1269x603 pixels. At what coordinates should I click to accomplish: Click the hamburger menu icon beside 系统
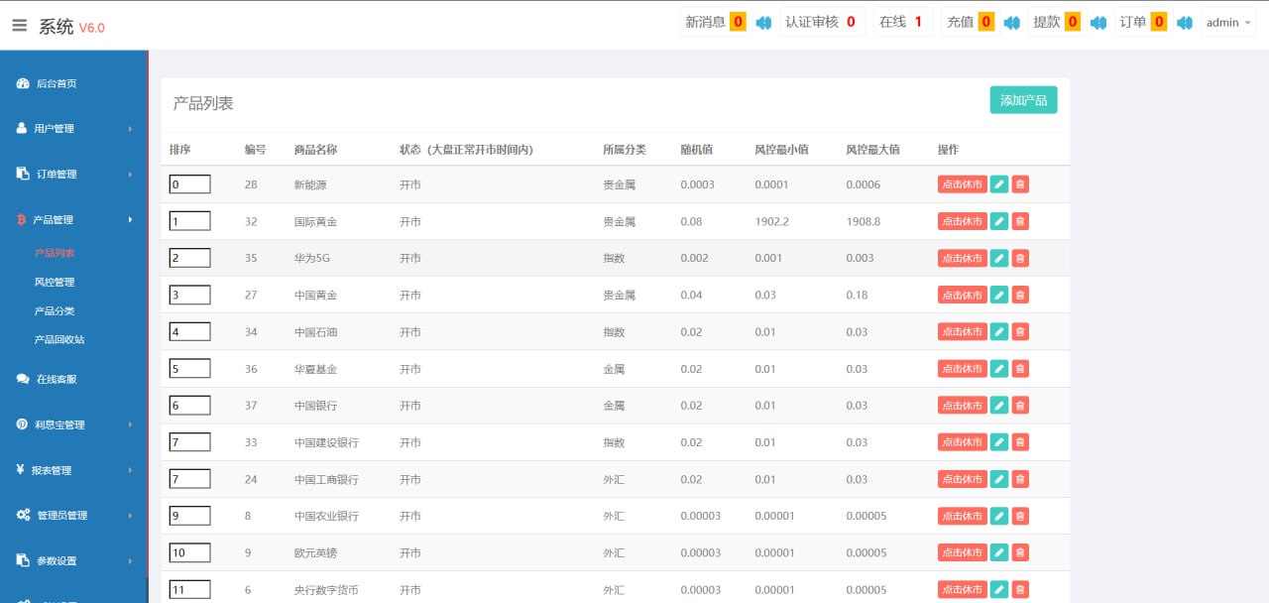[x=19, y=27]
